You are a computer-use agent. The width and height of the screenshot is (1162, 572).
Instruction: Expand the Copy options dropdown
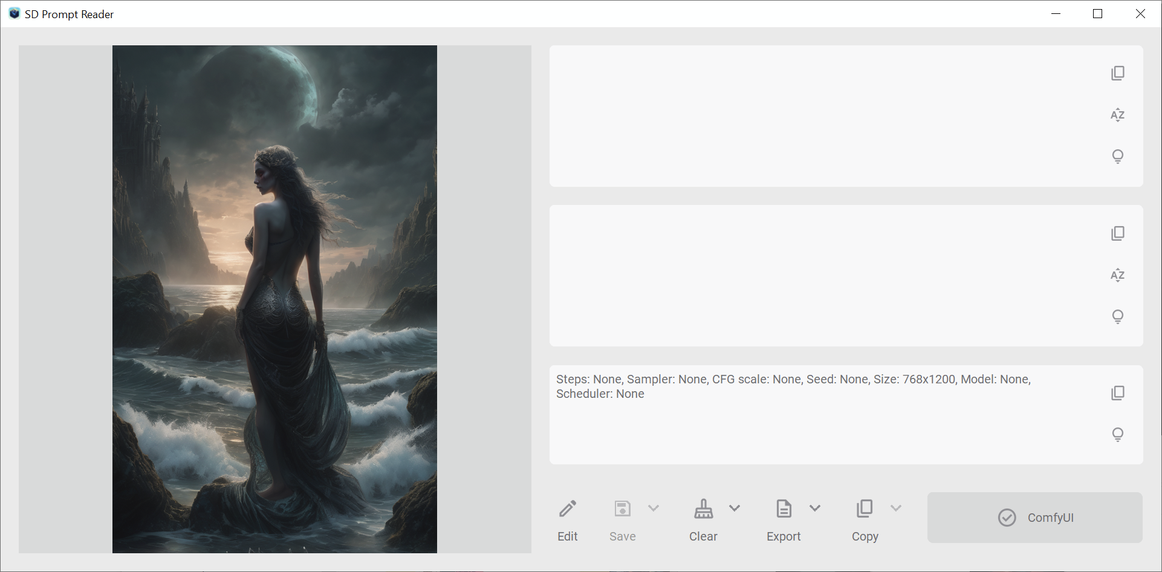coord(897,508)
